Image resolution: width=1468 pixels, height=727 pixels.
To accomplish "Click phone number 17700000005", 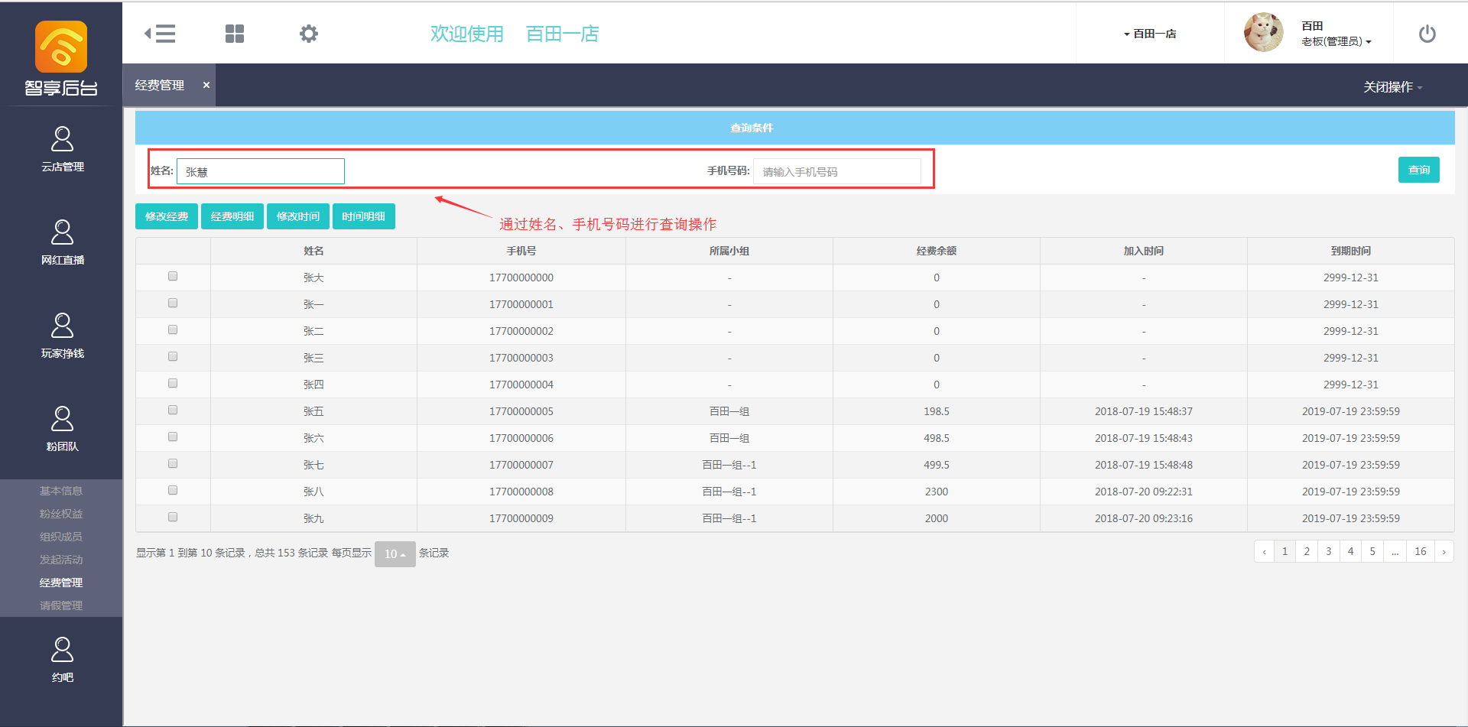I will pos(521,411).
